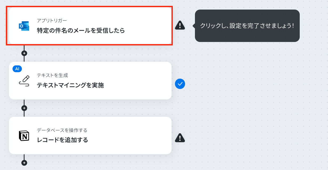
Task: Click the tooltip's left pointer arrow
Action: coord(194,26)
